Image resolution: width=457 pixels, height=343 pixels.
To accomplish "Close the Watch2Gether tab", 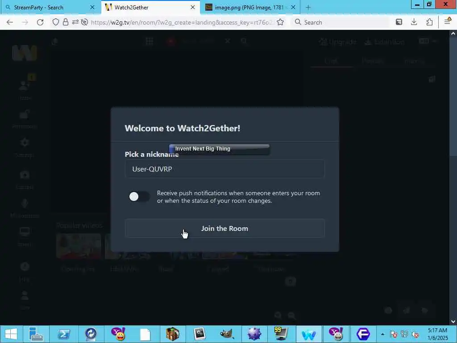I will [x=193, y=8].
